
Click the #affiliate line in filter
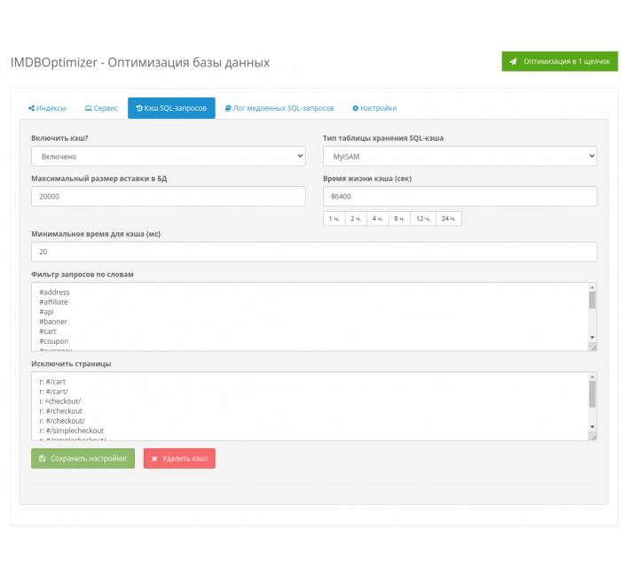click(53, 302)
